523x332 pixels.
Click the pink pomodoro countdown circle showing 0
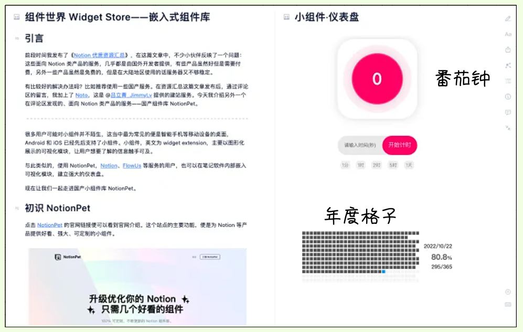tap(377, 79)
